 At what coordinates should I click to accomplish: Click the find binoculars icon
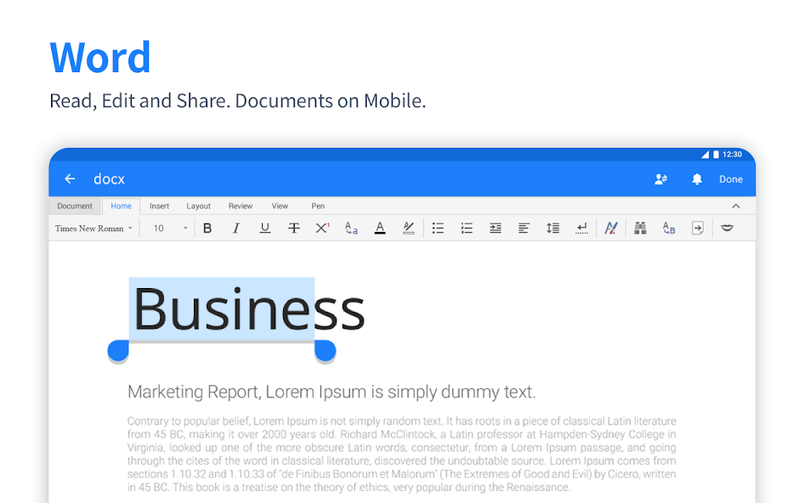640,229
